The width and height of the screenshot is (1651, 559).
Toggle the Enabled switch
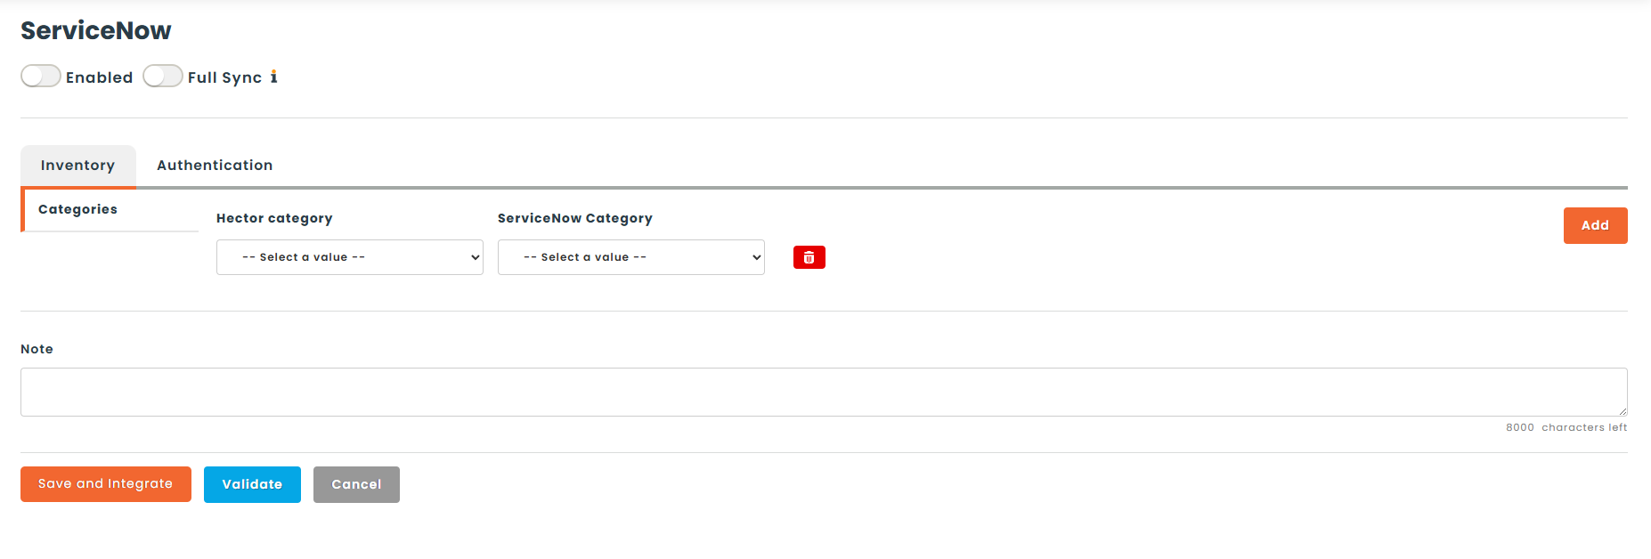[41, 77]
